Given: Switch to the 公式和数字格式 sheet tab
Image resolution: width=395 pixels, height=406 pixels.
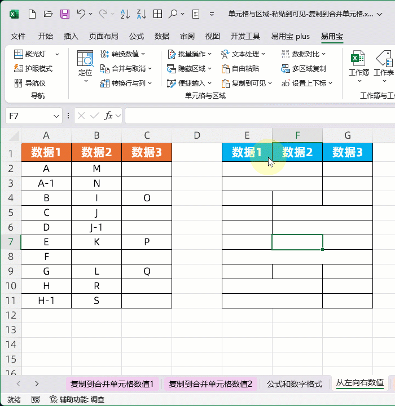Looking at the screenshot, I should click(294, 384).
